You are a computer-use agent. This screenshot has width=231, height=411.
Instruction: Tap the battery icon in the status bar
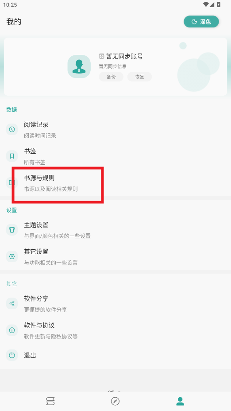pos(219,4)
